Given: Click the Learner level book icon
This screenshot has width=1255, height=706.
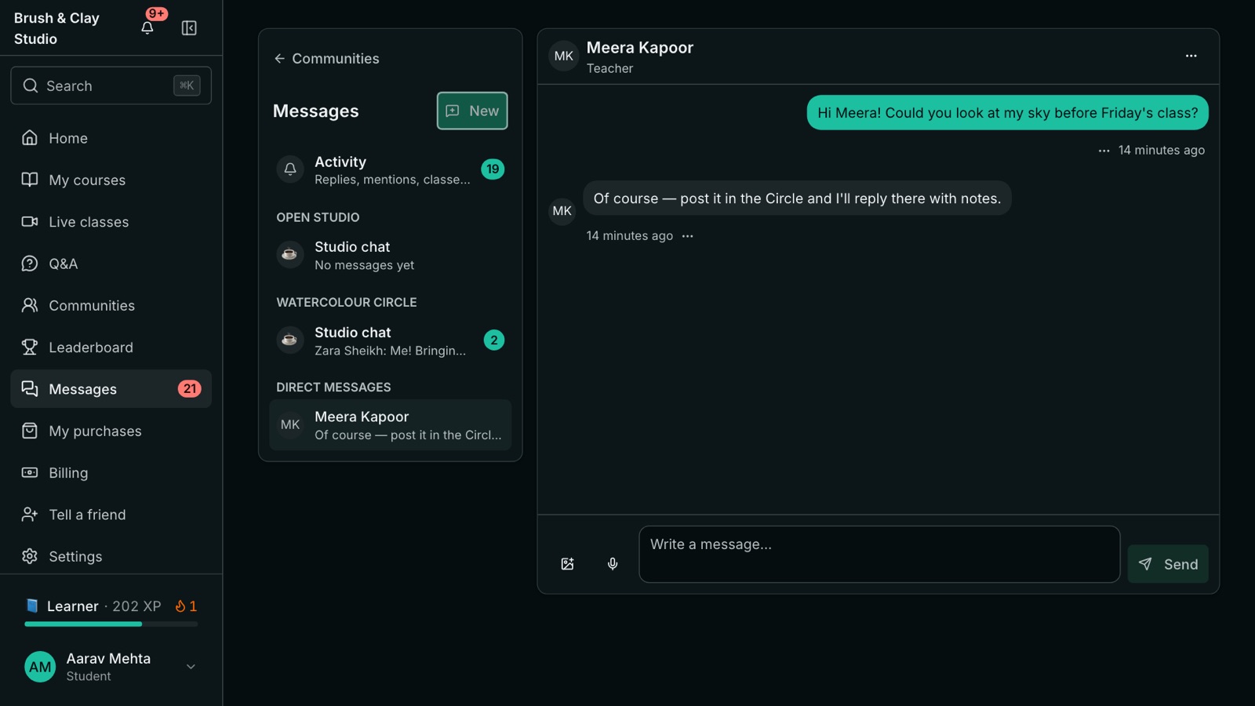Looking at the screenshot, I should pos(32,606).
